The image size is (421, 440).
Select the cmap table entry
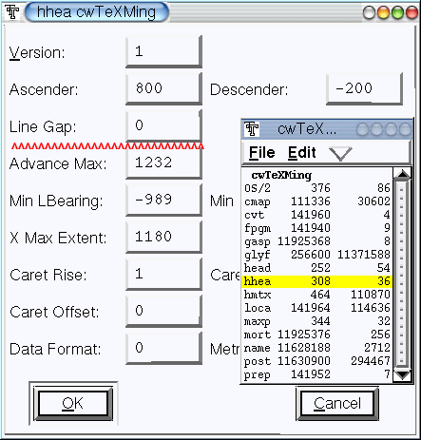317,201
